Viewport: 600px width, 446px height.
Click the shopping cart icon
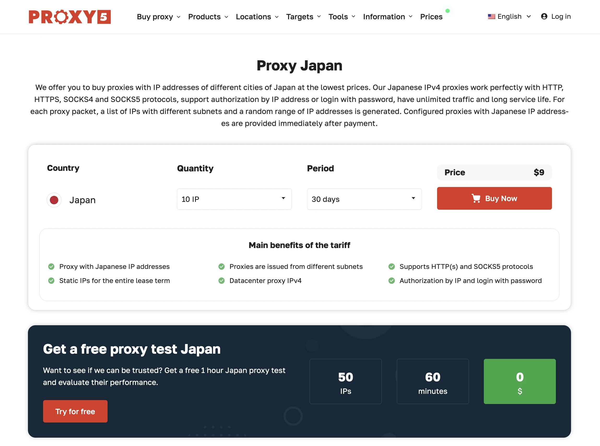coord(476,198)
